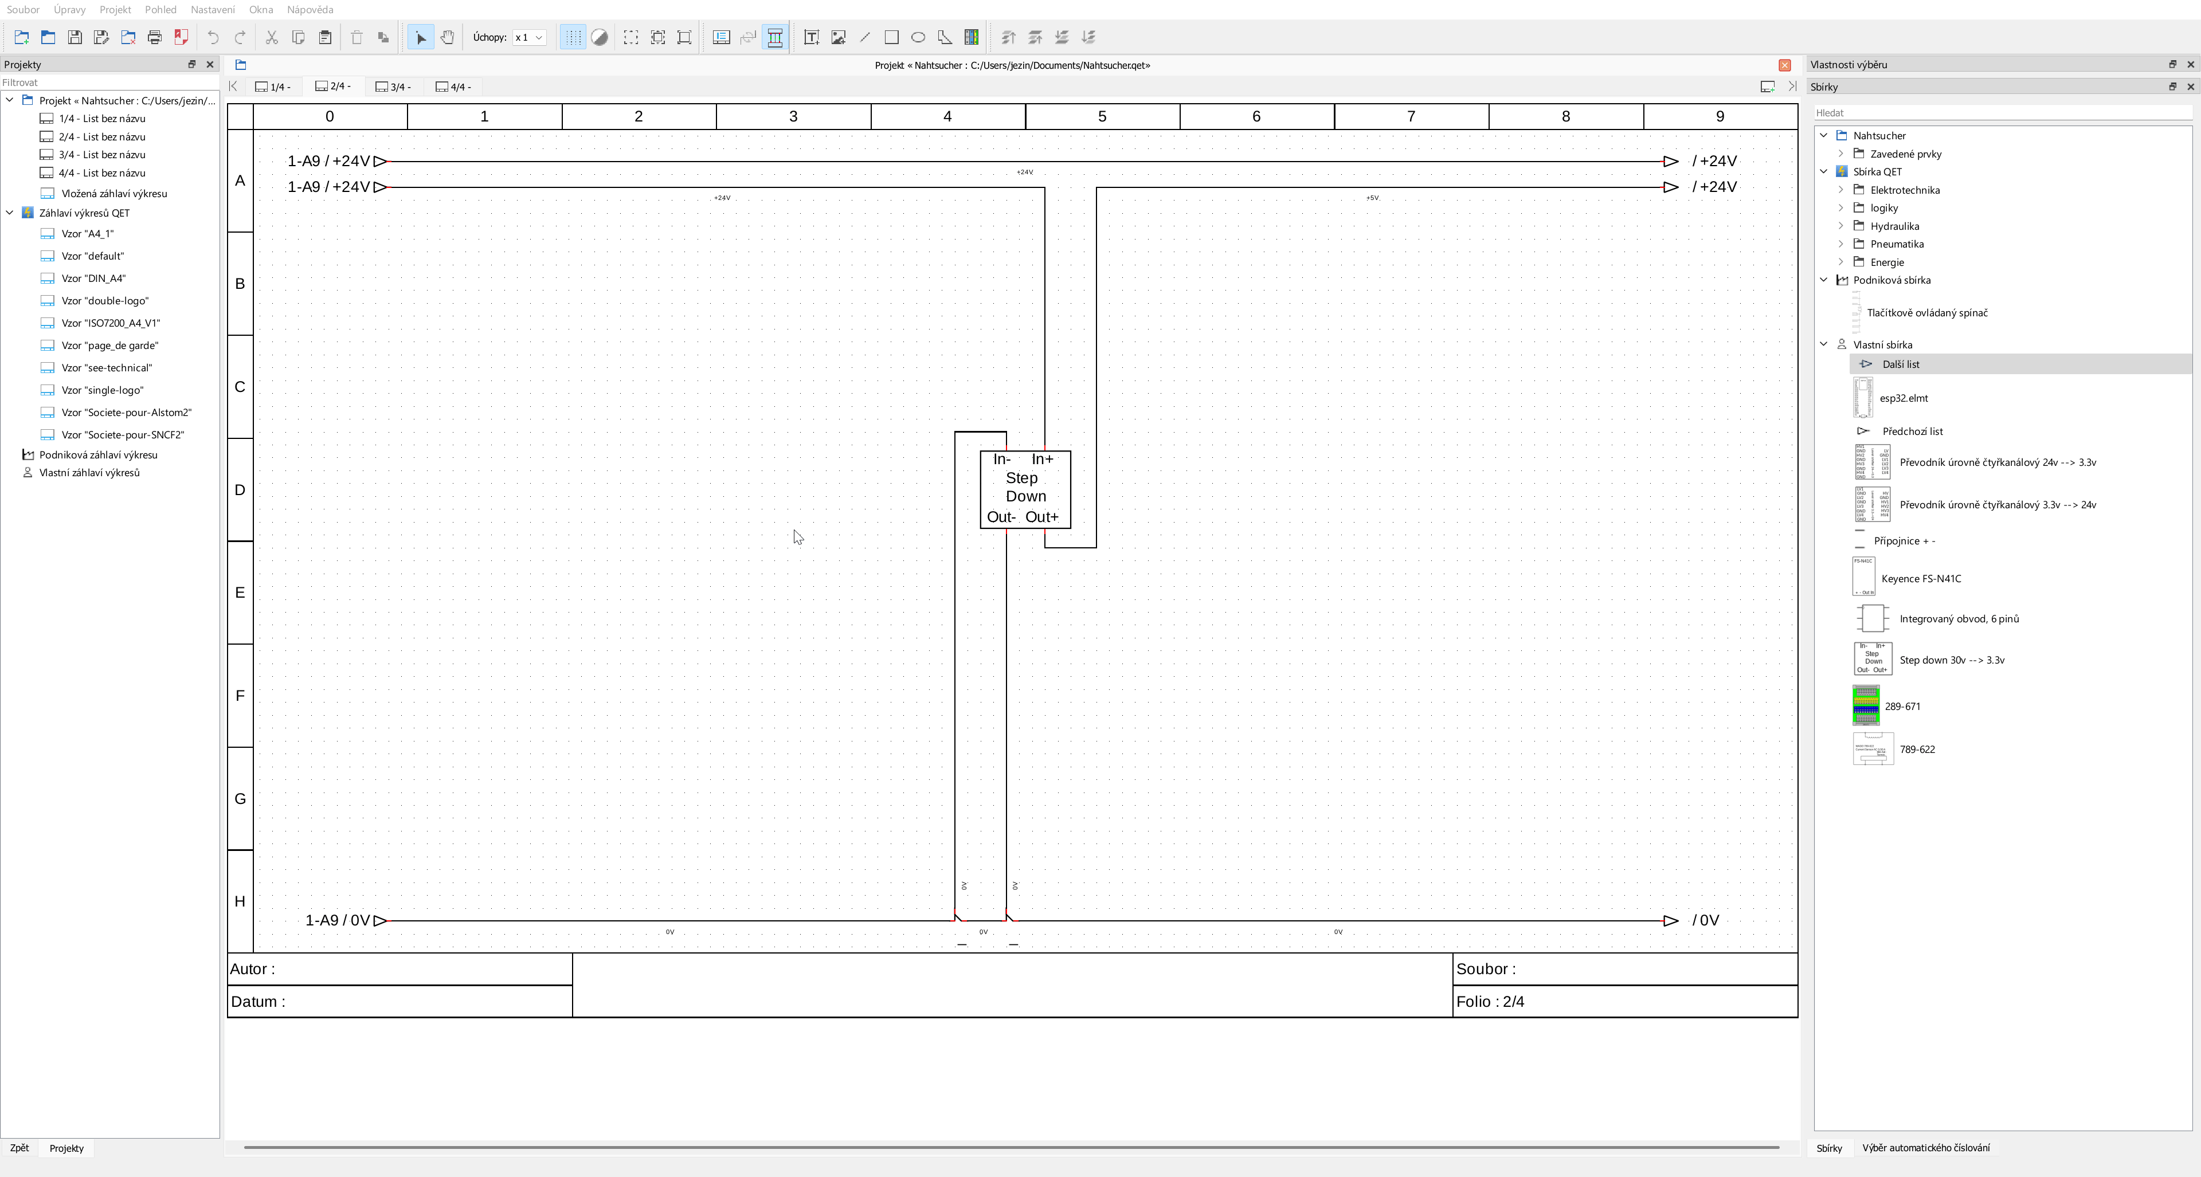This screenshot has height=1177, width=2201.
Task: Select the ellipse drawing tool
Action: 918,38
